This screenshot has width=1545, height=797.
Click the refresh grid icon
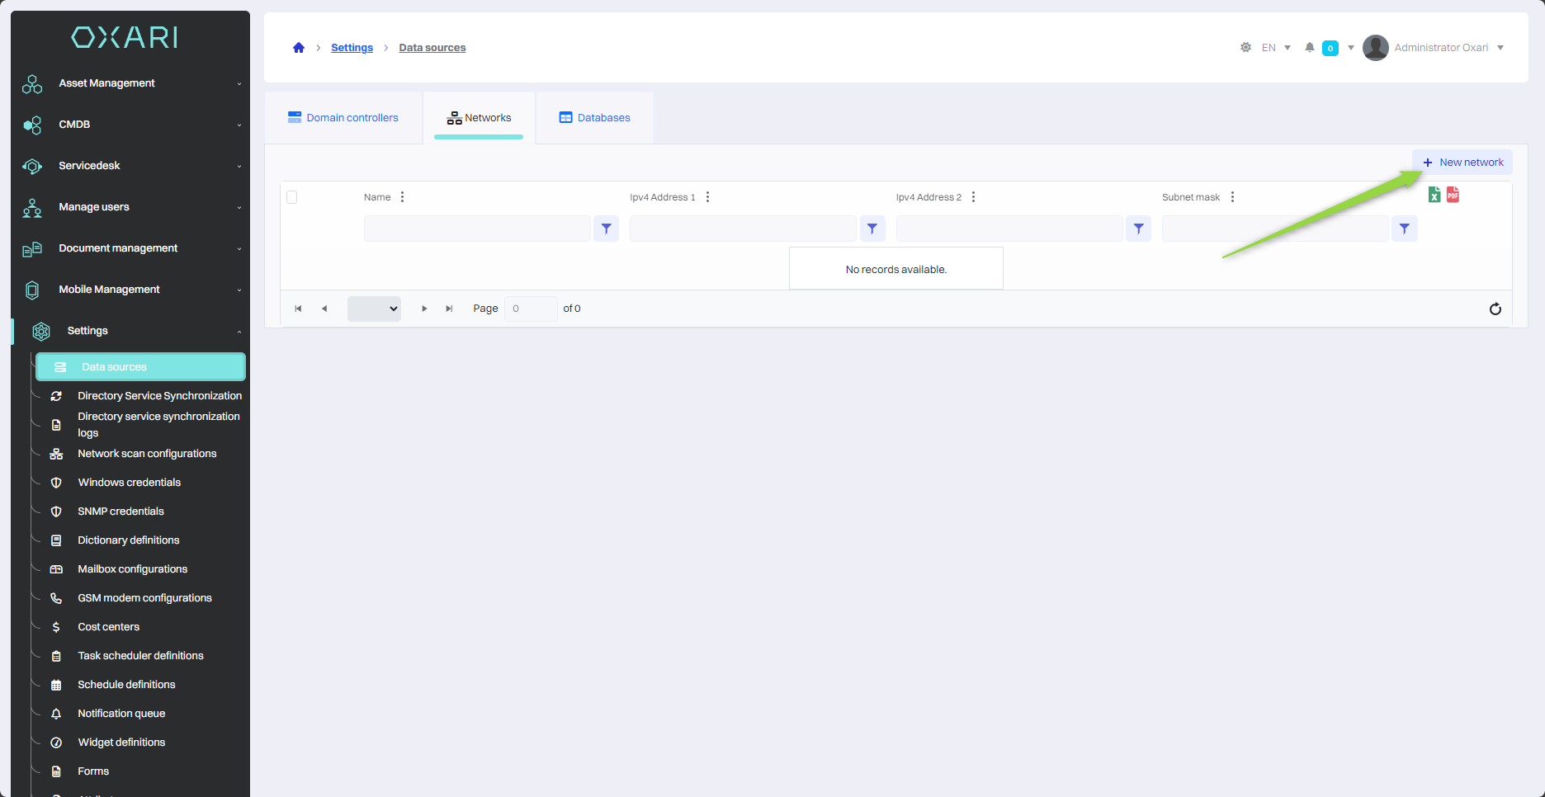pyautogui.click(x=1495, y=309)
